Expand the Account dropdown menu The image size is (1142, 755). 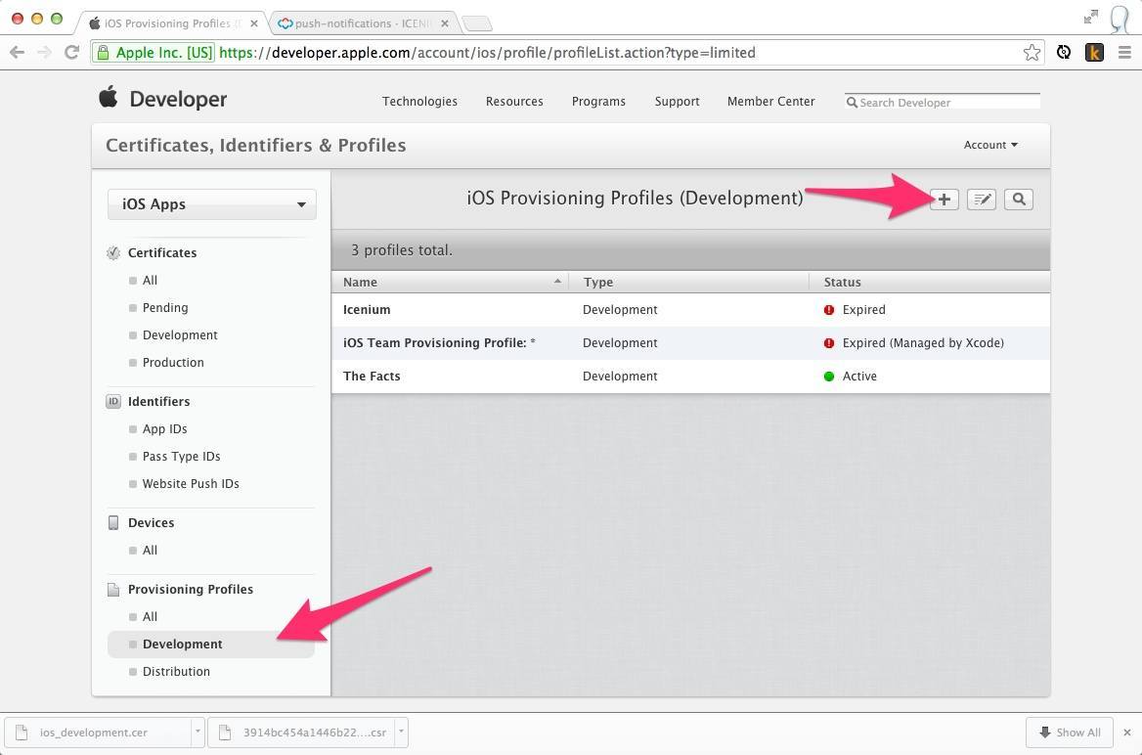pyautogui.click(x=989, y=145)
